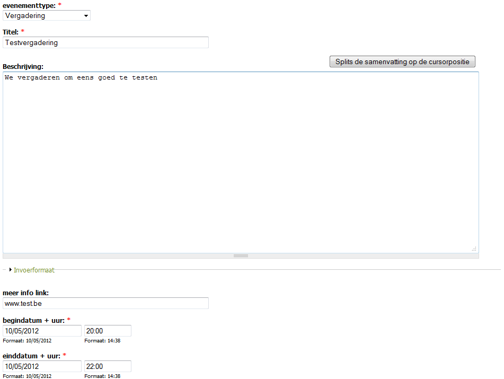Click the 'meer info link:' label
504x379 pixels.
26,293
